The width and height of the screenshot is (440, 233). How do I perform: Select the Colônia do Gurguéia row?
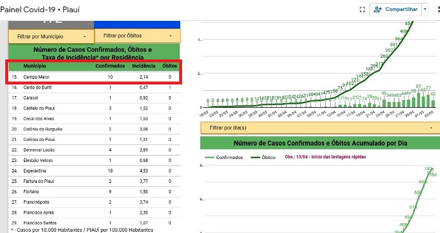[95, 129]
